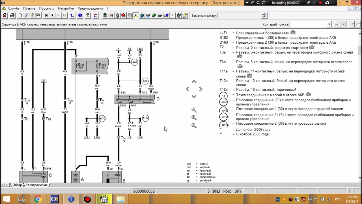Click the previous page arrow
Image resolution: width=362 pixels, height=204 pixels.
52,16
